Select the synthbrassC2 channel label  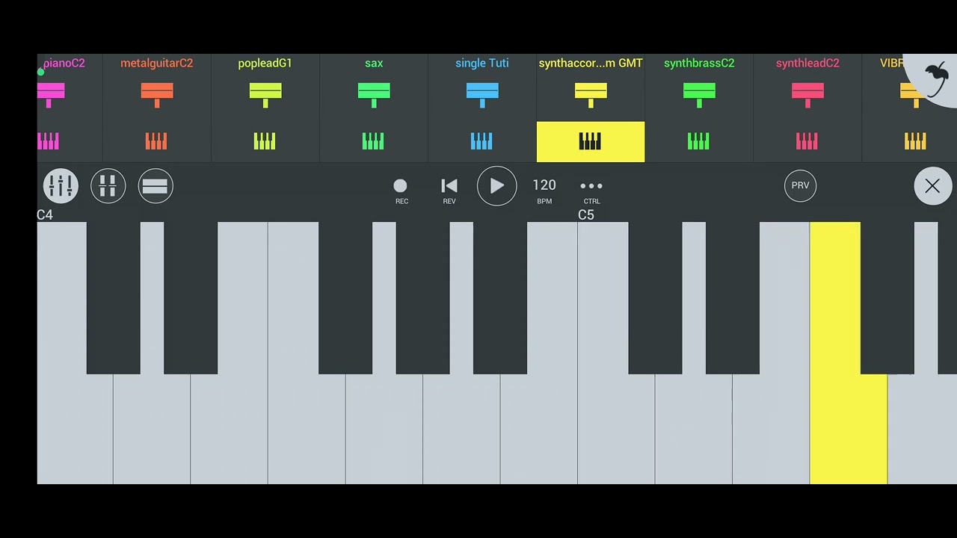tap(699, 64)
